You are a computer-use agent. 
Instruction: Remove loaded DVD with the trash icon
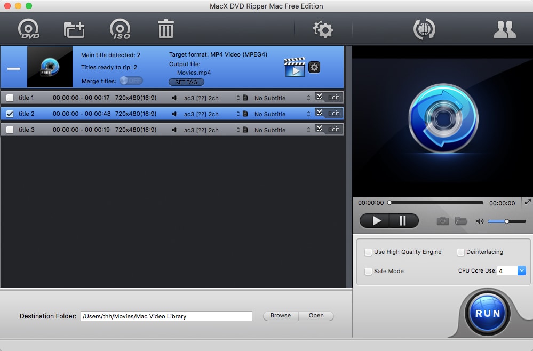point(165,29)
